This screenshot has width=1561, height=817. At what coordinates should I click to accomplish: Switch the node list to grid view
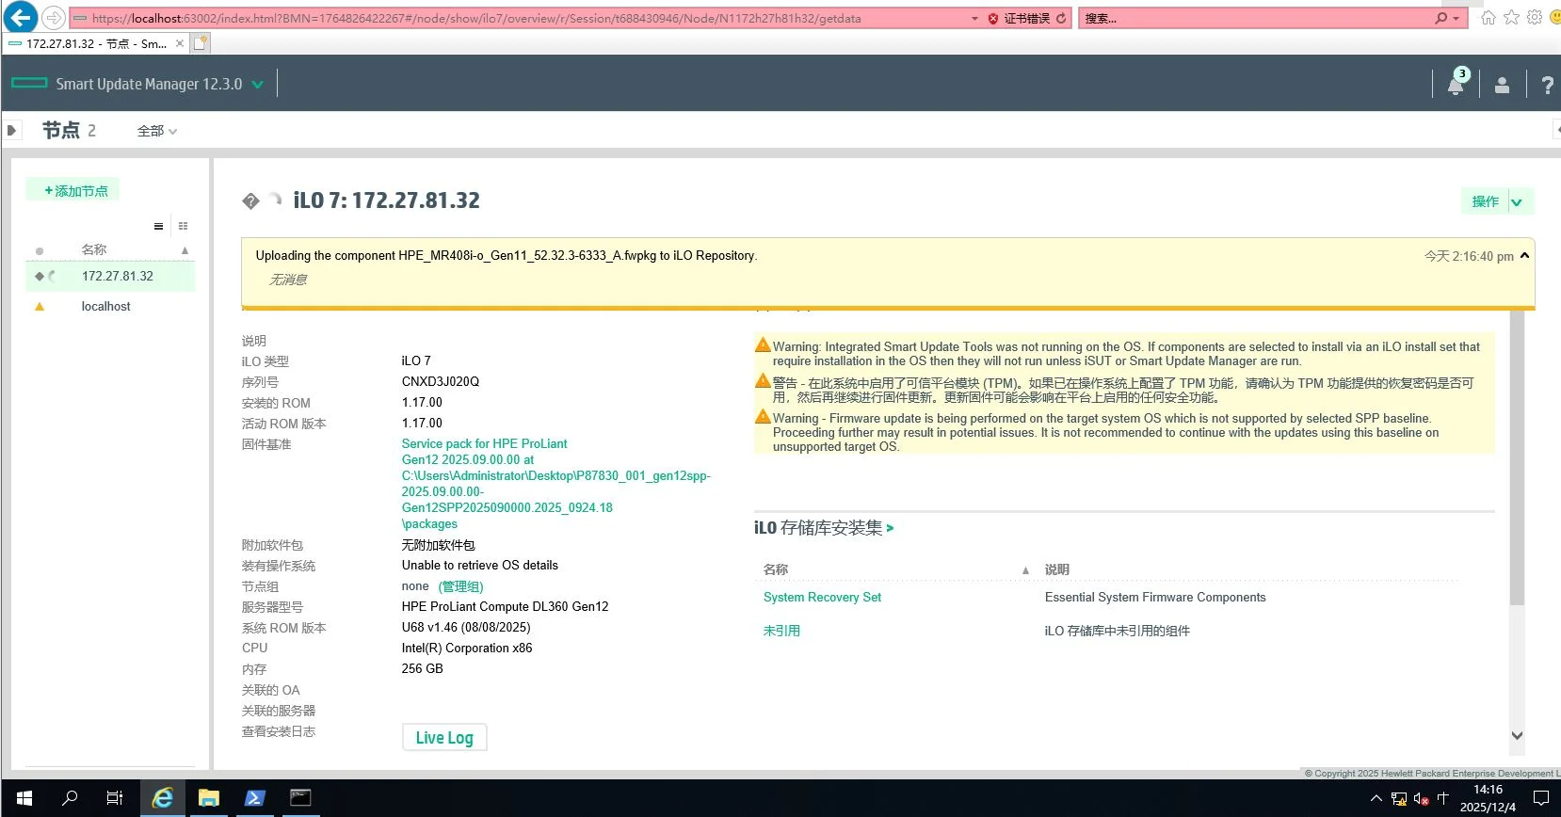point(183,226)
